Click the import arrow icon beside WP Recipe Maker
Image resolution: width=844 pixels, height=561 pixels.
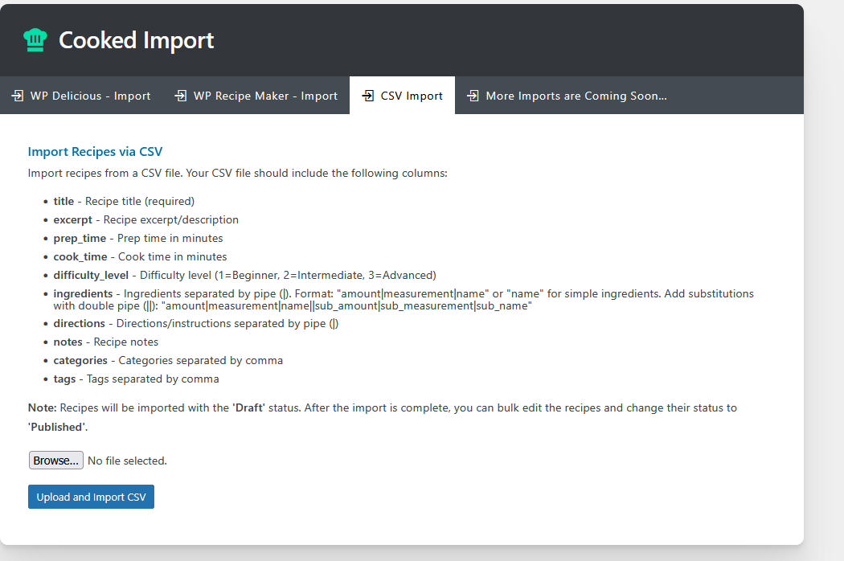(x=181, y=96)
